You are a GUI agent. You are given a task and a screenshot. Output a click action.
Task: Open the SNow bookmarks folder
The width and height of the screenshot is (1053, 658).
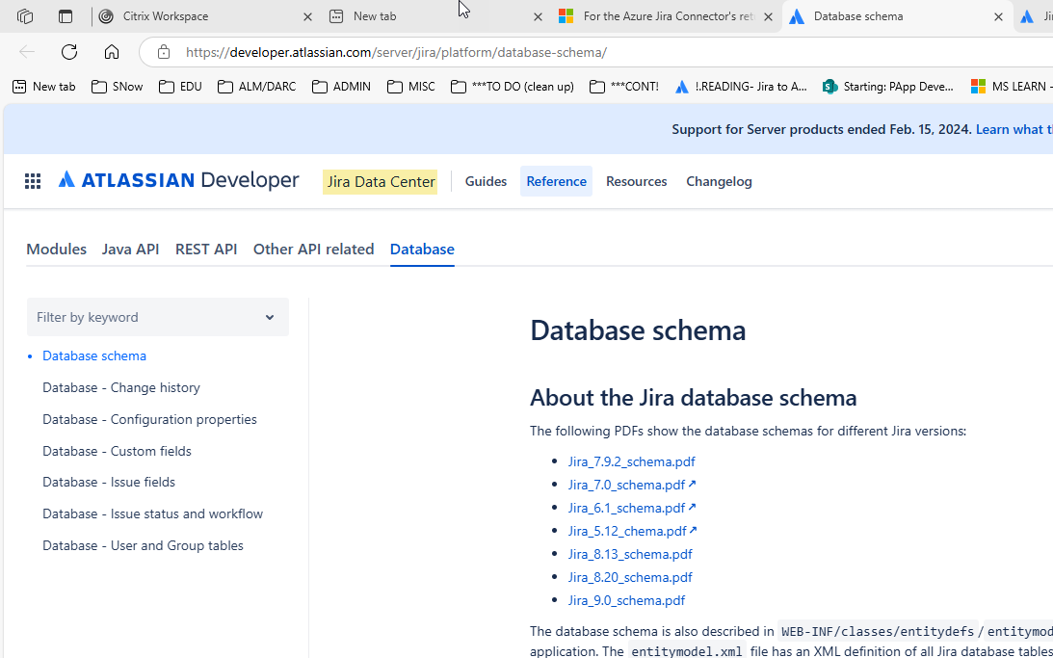pyautogui.click(x=116, y=86)
